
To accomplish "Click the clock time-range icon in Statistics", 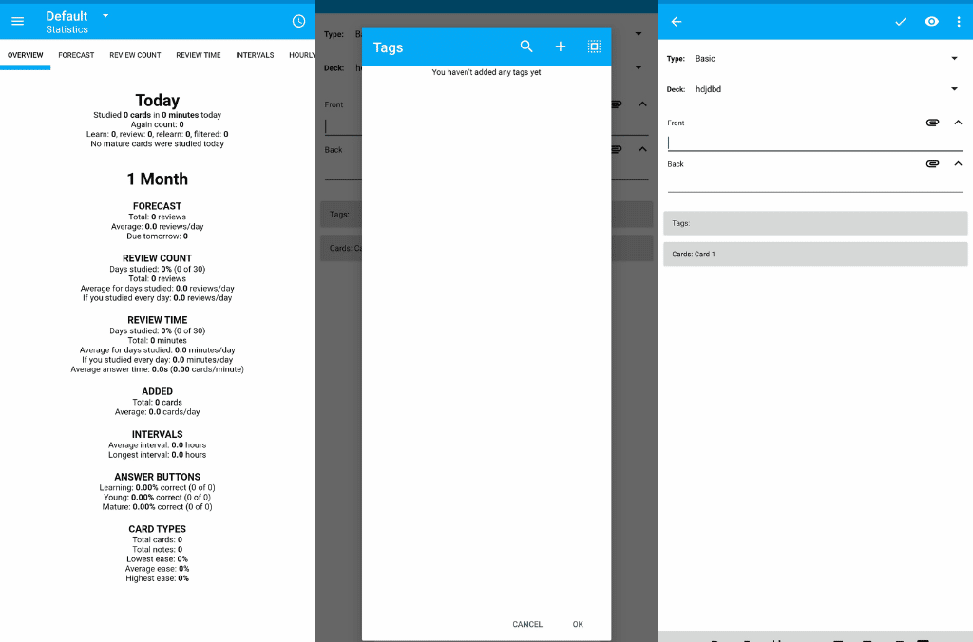I will (x=298, y=22).
